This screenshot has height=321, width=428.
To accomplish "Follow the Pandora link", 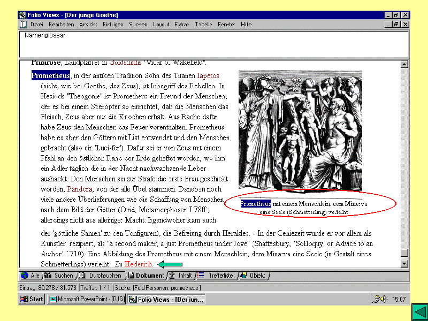I will click(x=80, y=189).
